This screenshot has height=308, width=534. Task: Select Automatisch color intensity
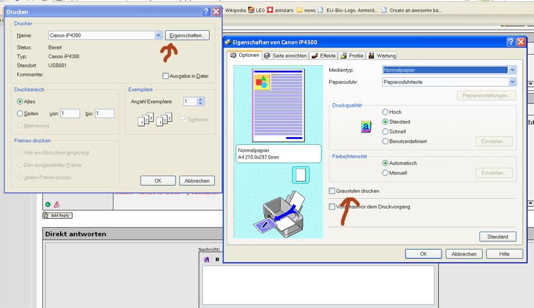click(385, 163)
